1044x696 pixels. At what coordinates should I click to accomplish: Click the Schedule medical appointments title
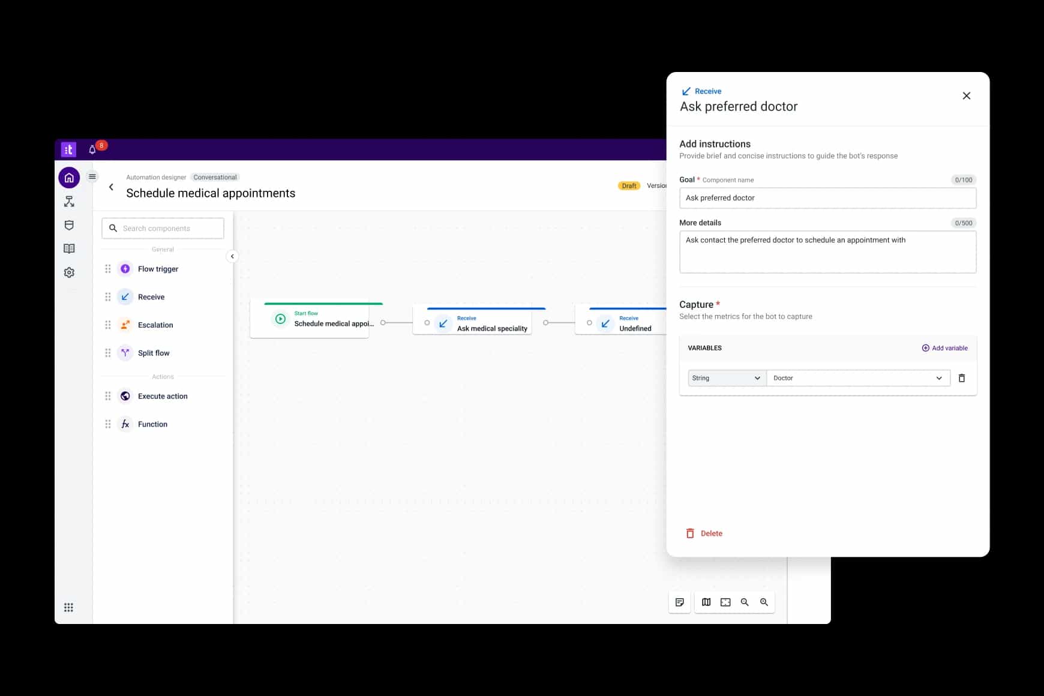coord(211,193)
